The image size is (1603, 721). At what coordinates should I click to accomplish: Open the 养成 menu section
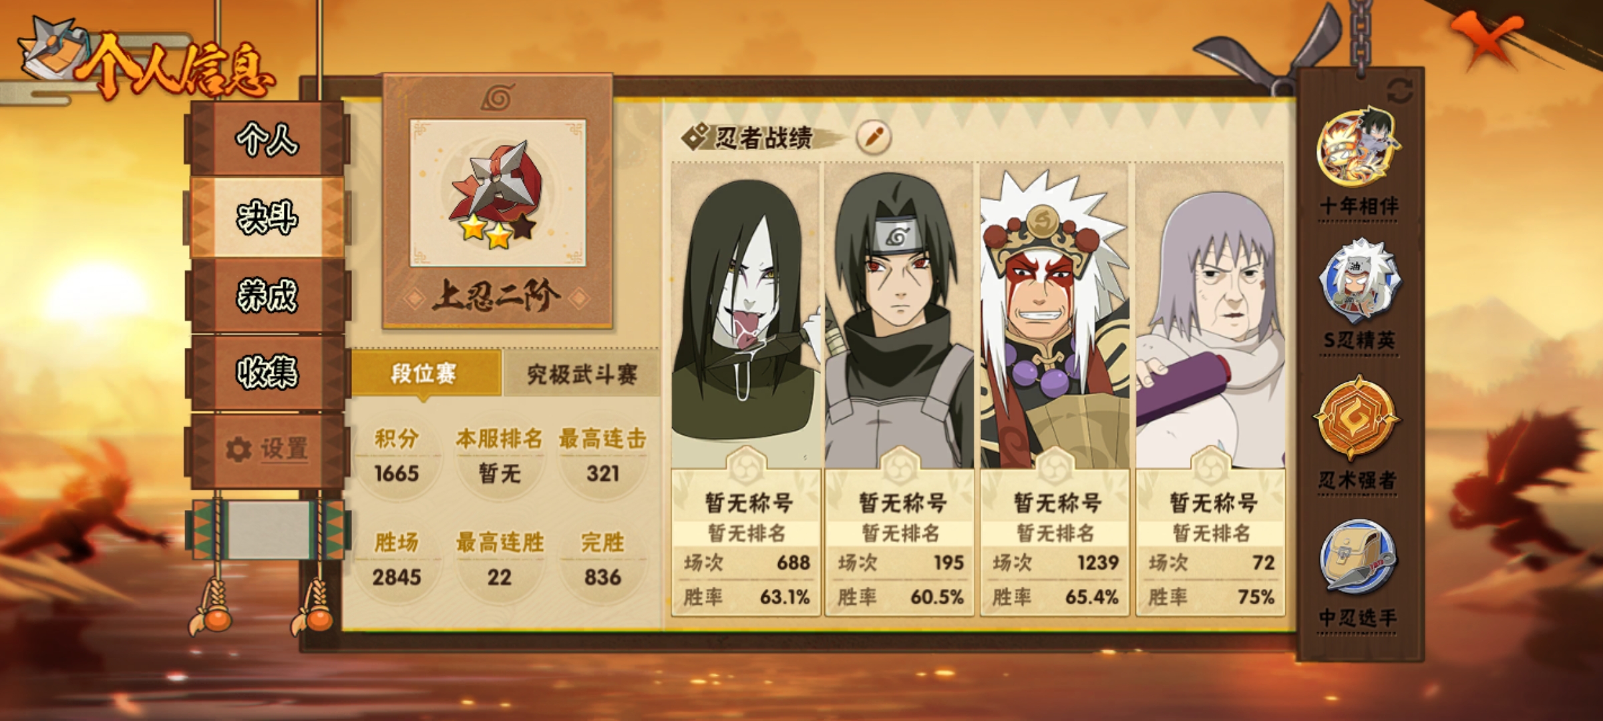pos(267,295)
